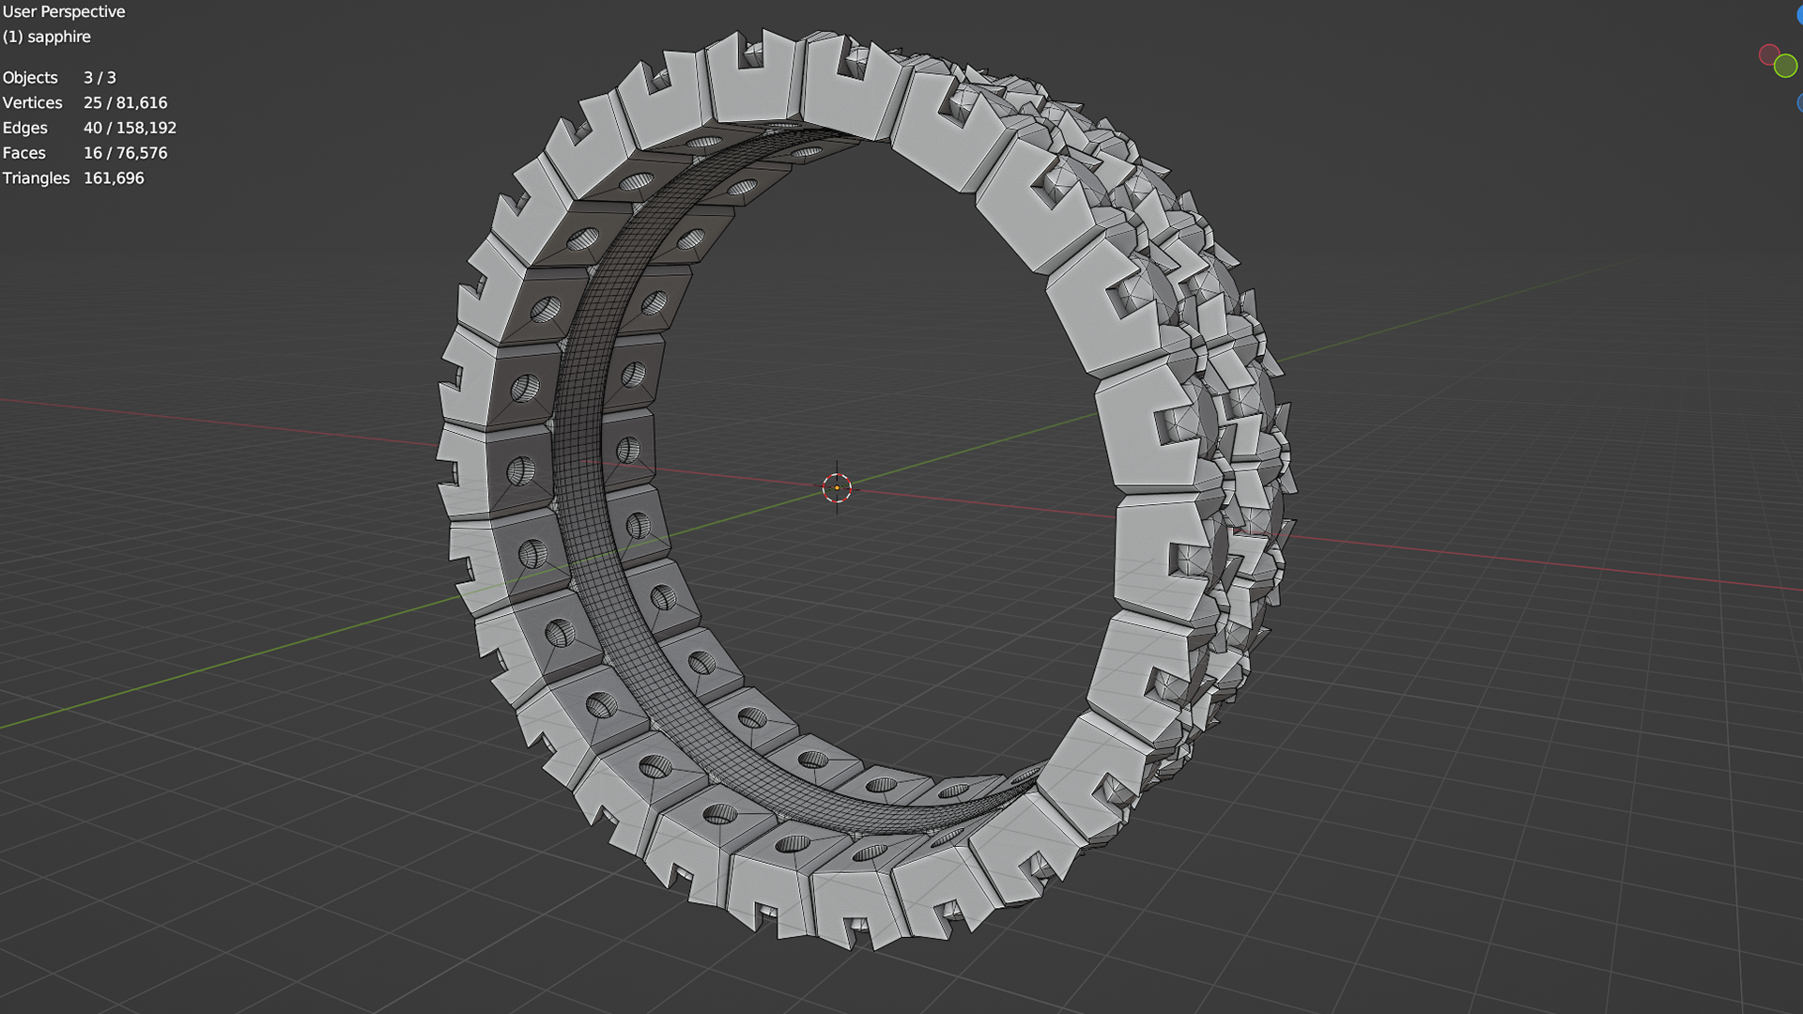Click the 3D cursor at scene origin
This screenshot has width=1803, height=1014.
point(837,487)
